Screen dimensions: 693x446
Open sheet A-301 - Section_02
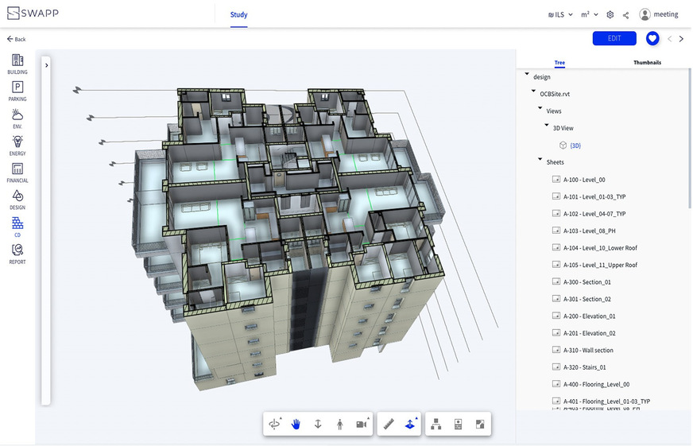[582, 299]
